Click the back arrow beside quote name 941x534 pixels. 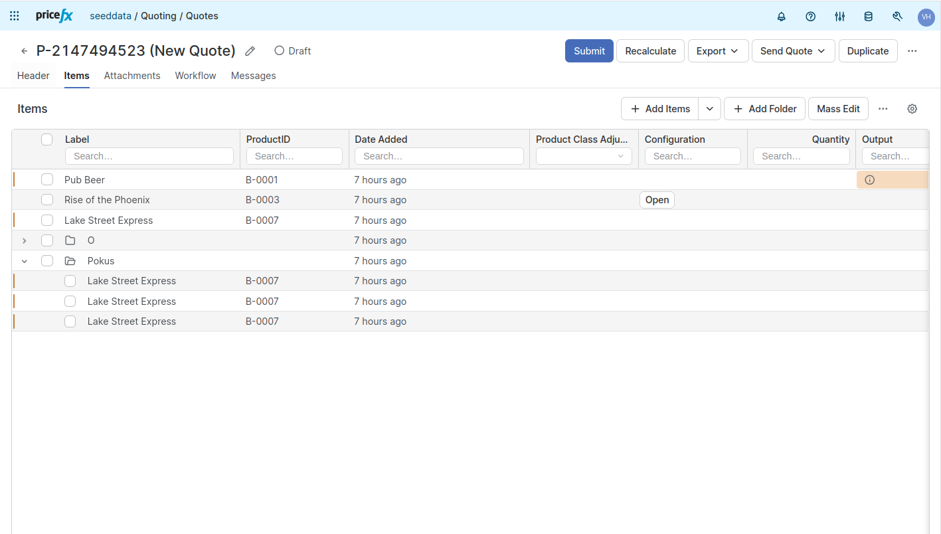(25, 51)
